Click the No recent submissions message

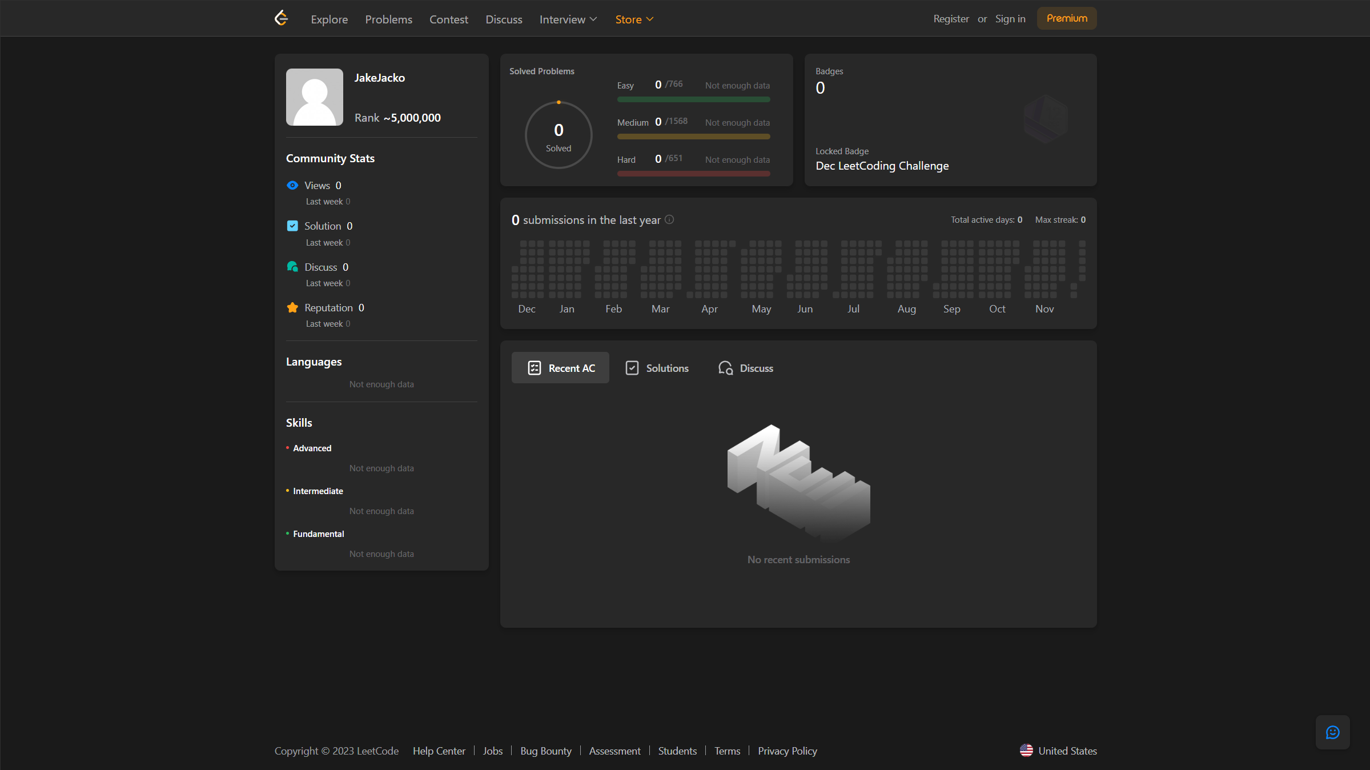798,560
